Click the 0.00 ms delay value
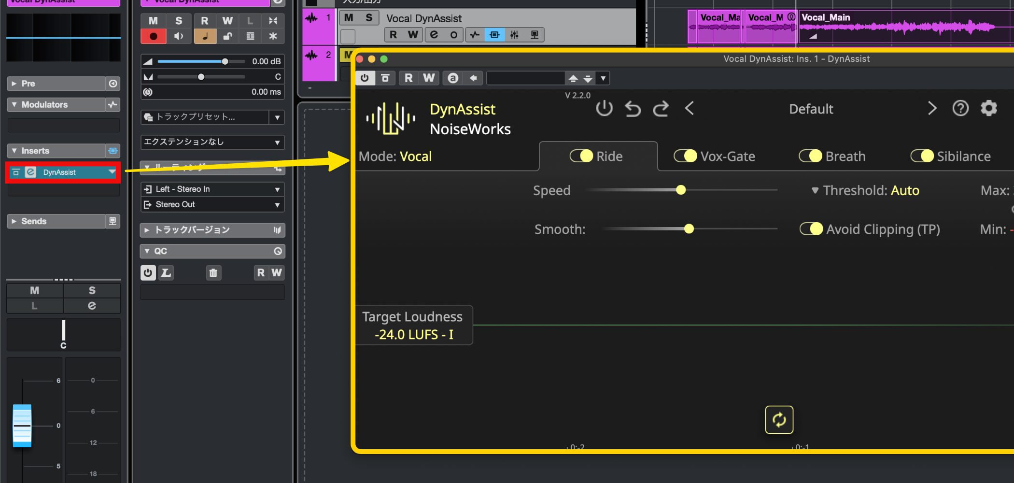This screenshot has width=1014, height=483. 266,92
